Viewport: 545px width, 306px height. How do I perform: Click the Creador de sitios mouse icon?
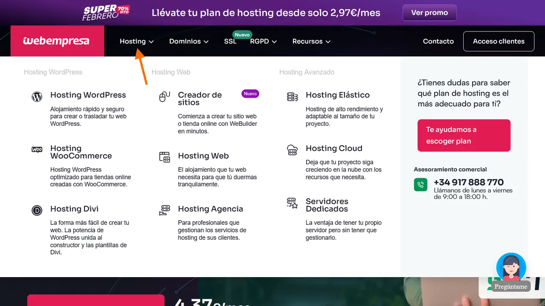click(x=164, y=97)
